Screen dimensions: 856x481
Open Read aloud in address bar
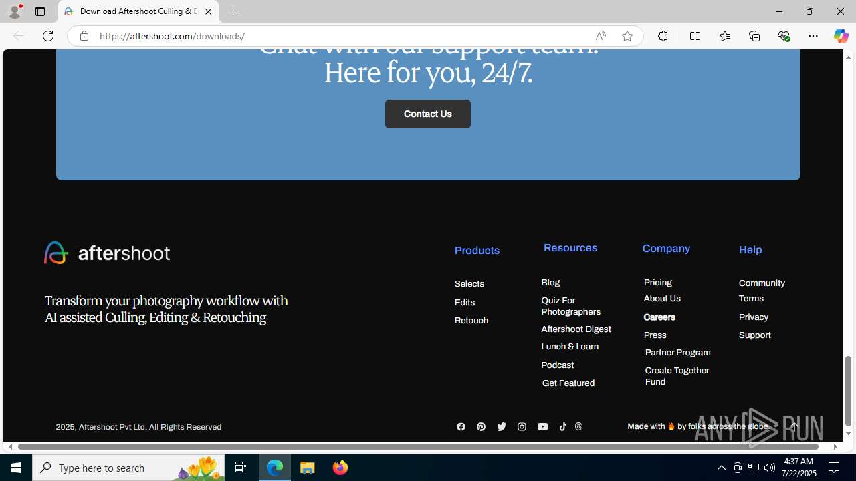[601, 36]
